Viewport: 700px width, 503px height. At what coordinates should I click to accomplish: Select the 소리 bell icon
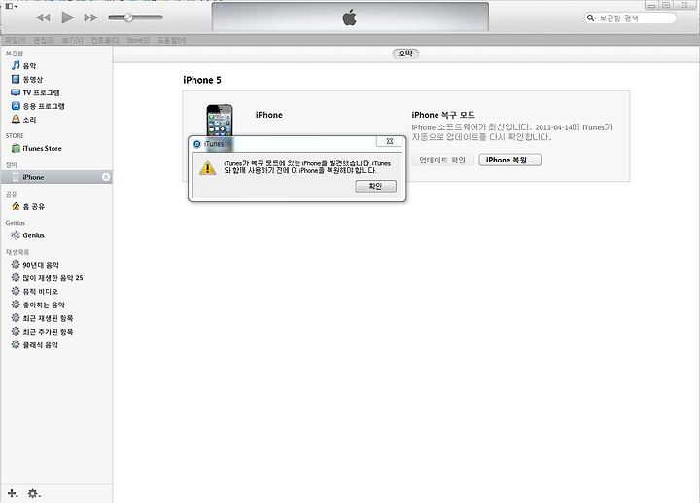point(16,120)
